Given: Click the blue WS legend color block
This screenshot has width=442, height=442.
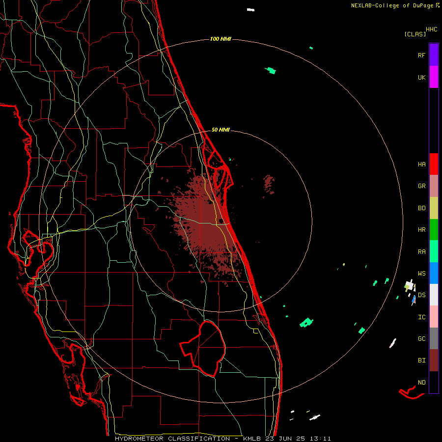Looking at the screenshot, I should point(434,273).
